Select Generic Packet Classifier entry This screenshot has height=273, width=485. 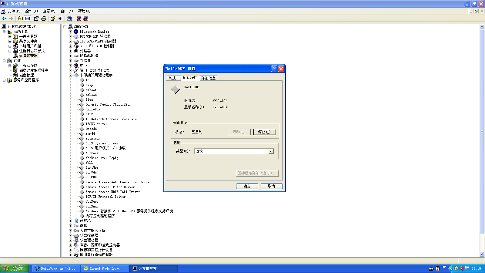point(108,104)
